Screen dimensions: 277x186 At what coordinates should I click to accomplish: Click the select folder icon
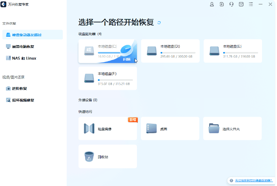[214, 128]
